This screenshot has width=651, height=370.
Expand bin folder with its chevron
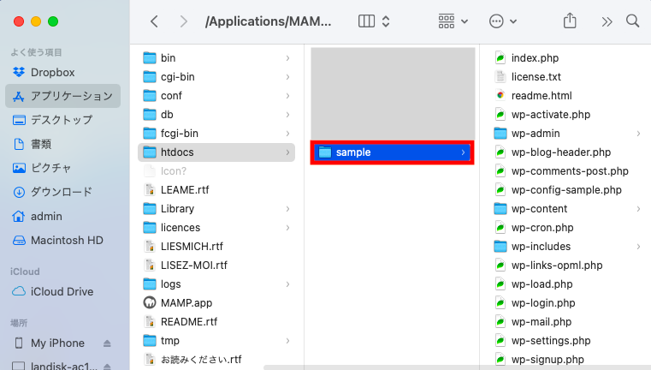pos(287,58)
